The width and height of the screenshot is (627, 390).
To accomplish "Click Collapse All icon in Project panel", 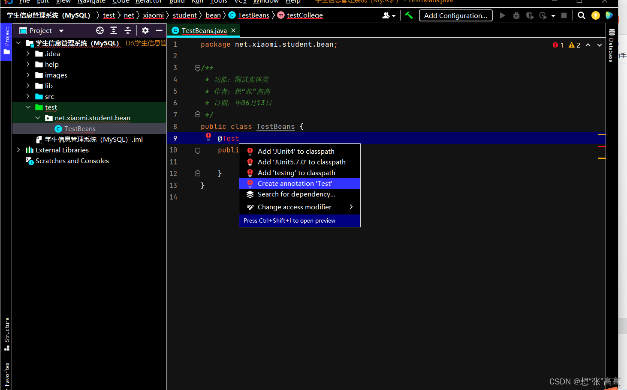I will pos(128,30).
